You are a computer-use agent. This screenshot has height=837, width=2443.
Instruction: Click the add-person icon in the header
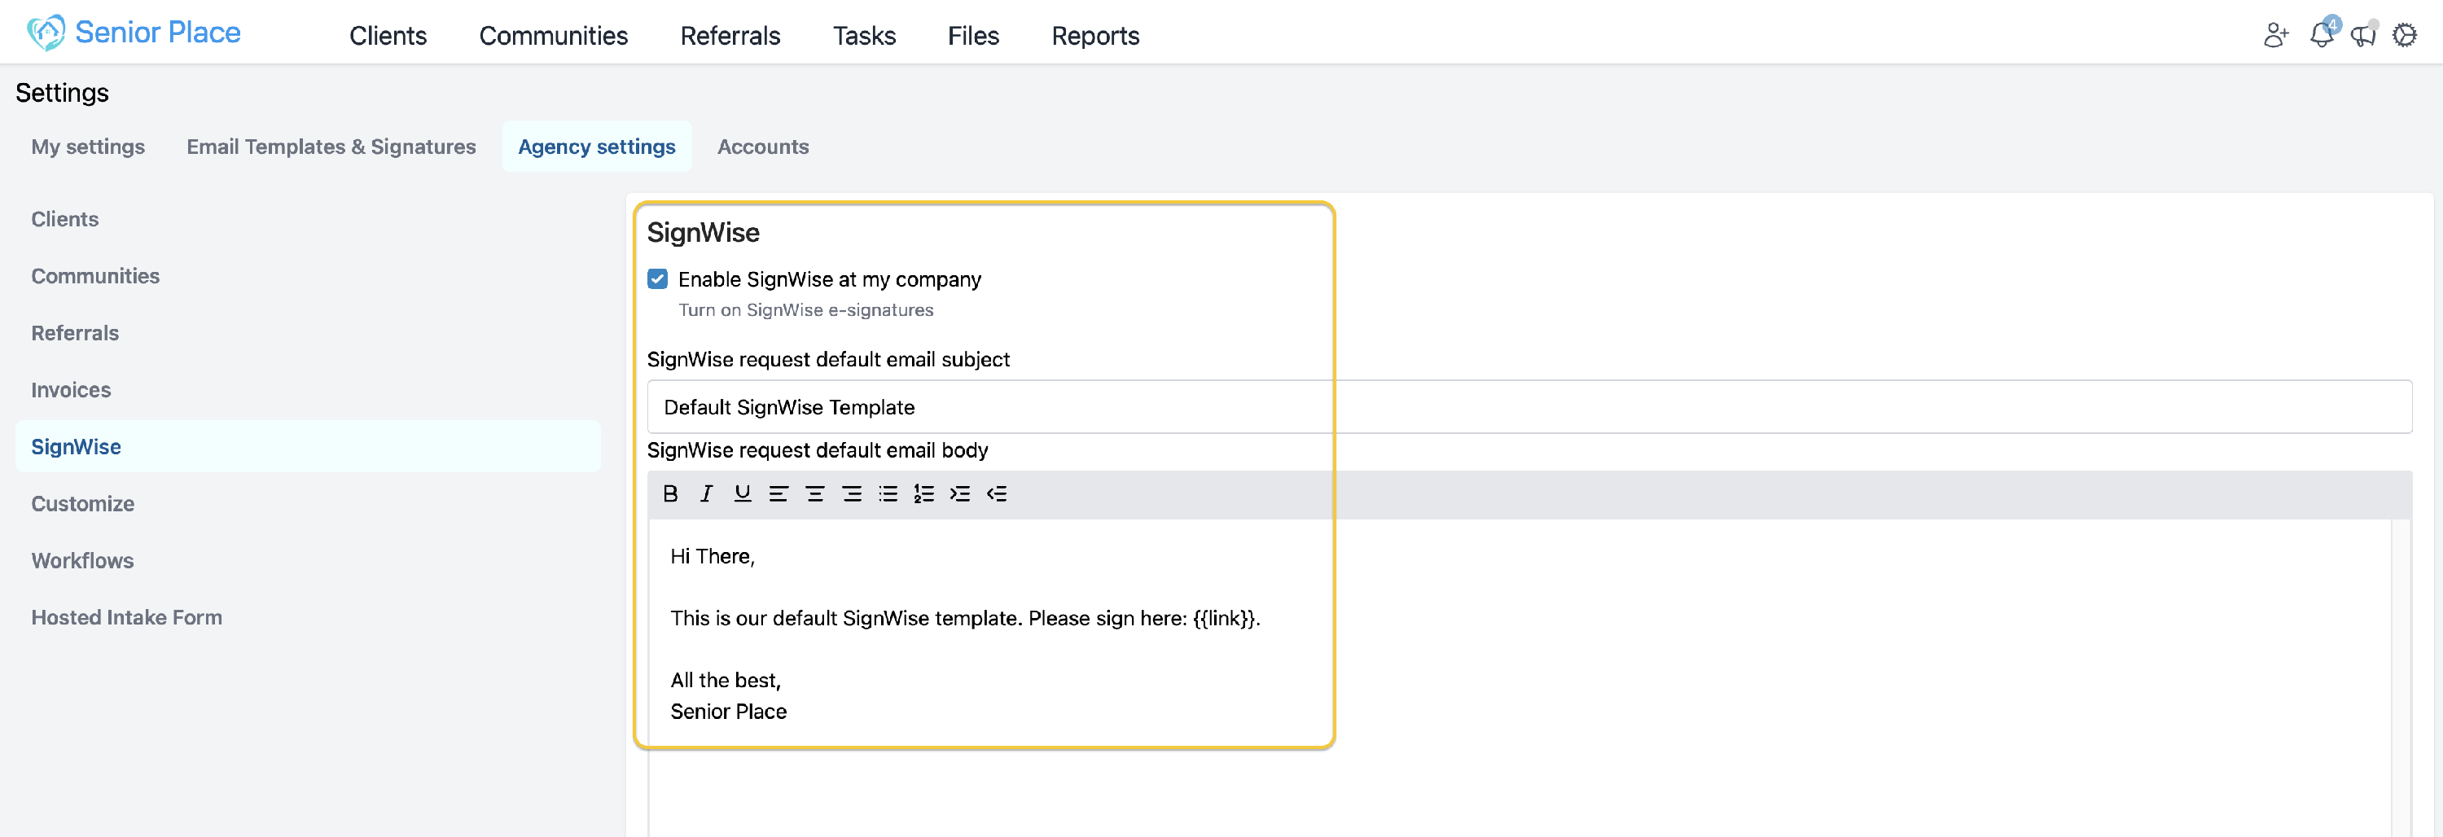click(2275, 35)
